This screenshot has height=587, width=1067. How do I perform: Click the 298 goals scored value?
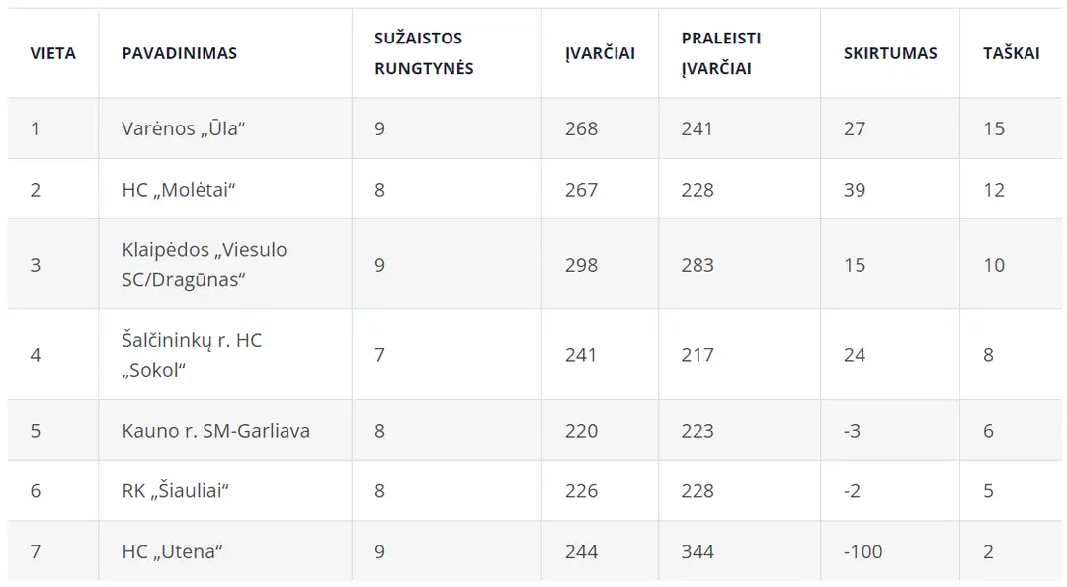(x=581, y=265)
